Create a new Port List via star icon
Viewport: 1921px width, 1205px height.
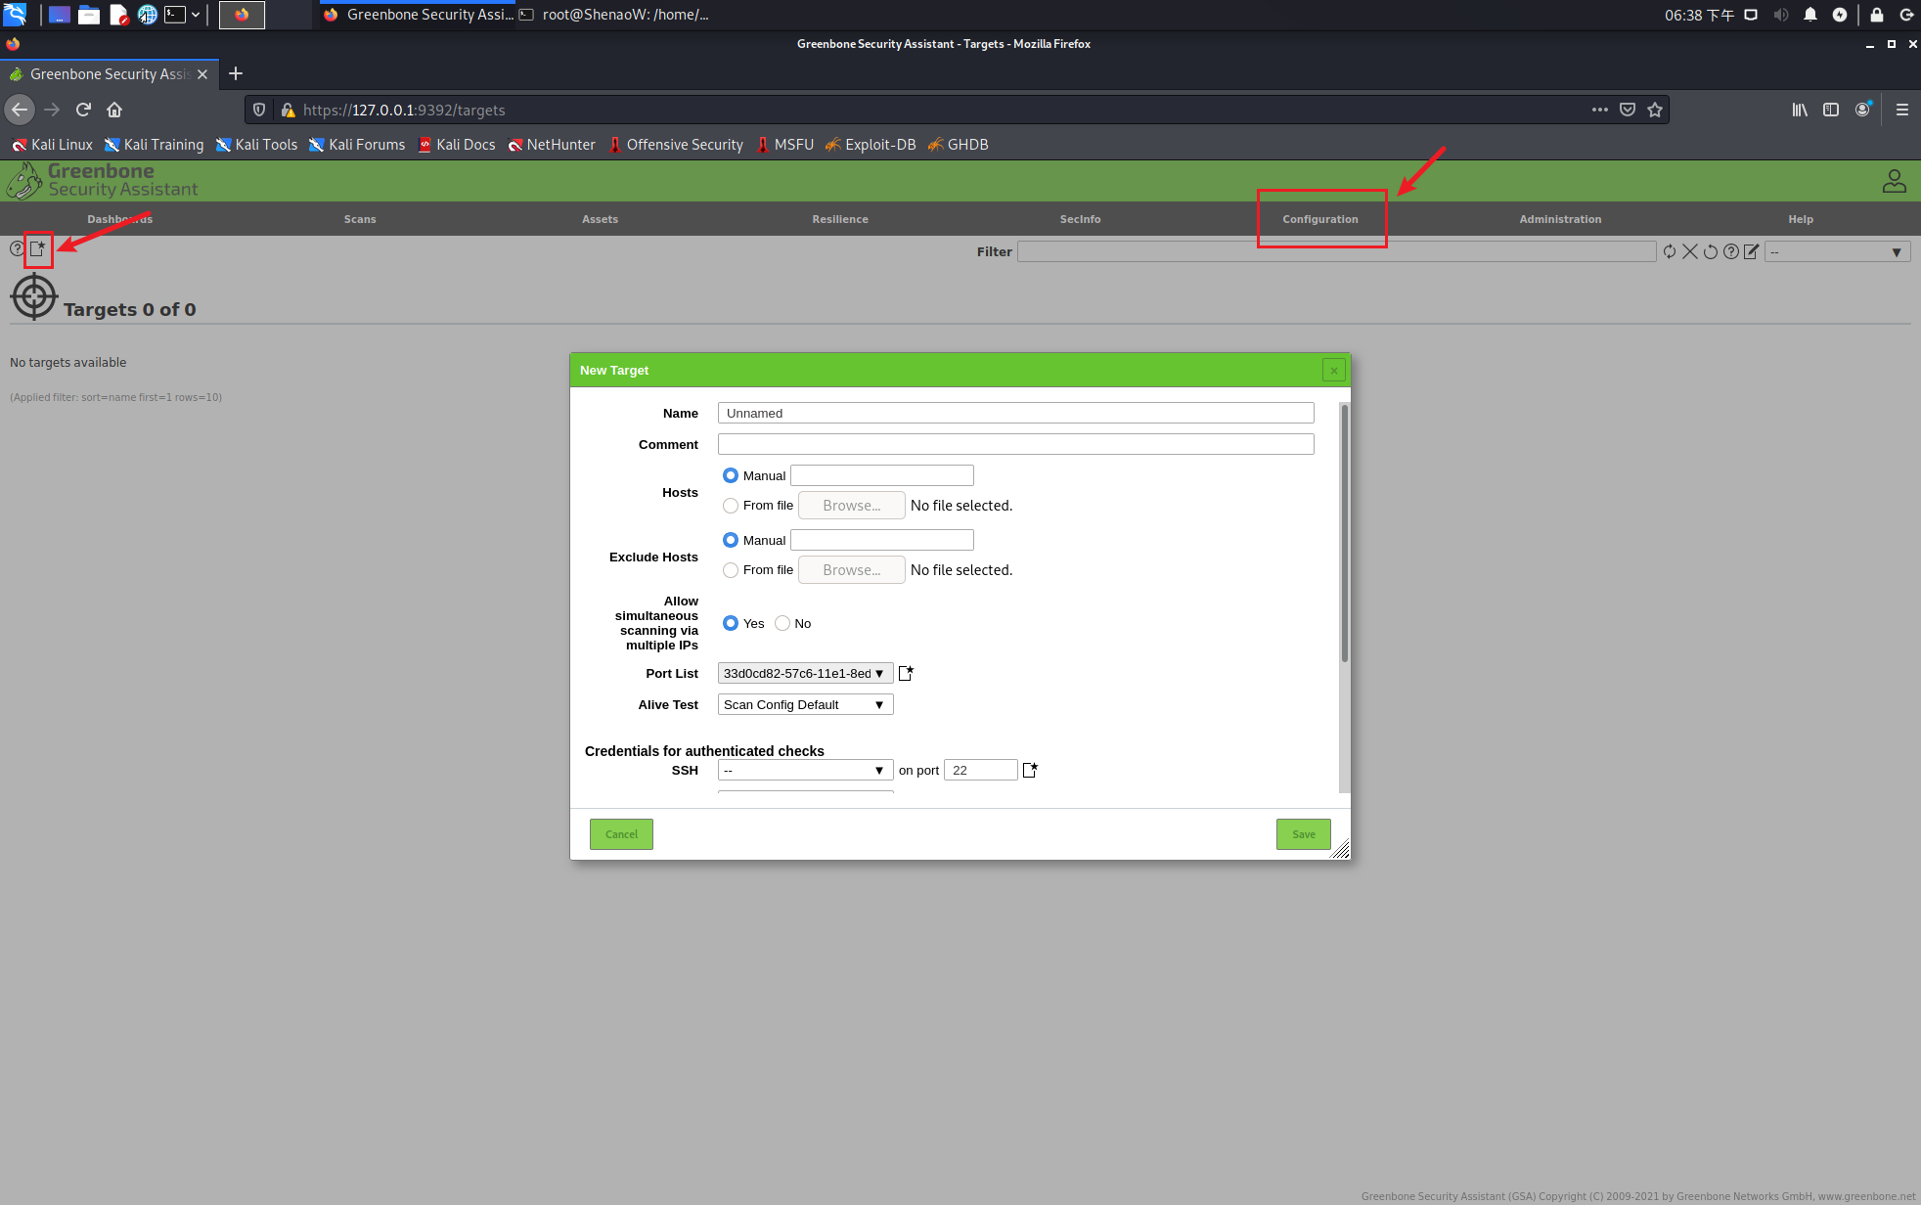tap(906, 672)
